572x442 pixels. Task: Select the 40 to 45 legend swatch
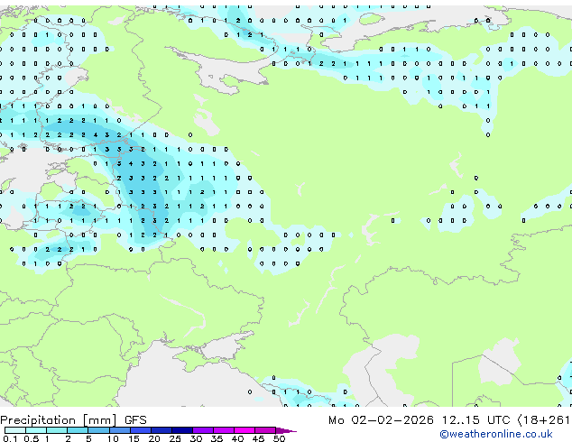click(x=244, y=430)
